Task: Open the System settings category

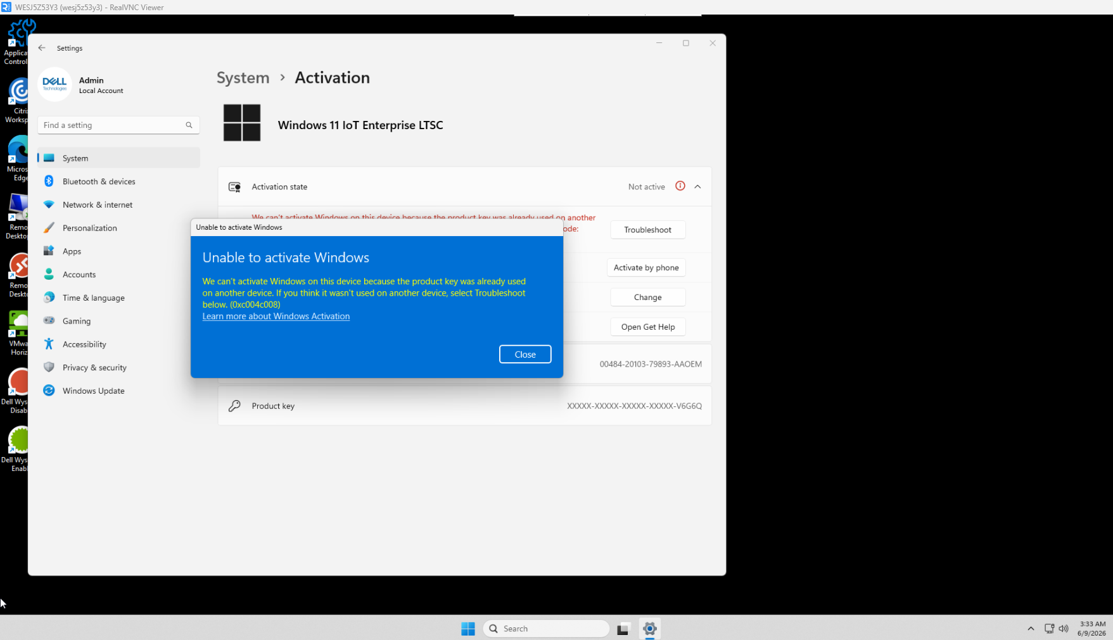Action: click(118, 158)
